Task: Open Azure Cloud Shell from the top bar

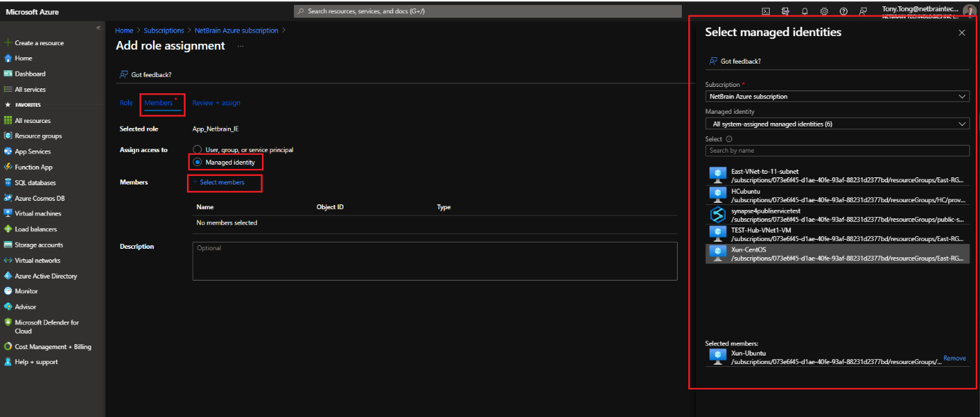Action: pos(765,11)
